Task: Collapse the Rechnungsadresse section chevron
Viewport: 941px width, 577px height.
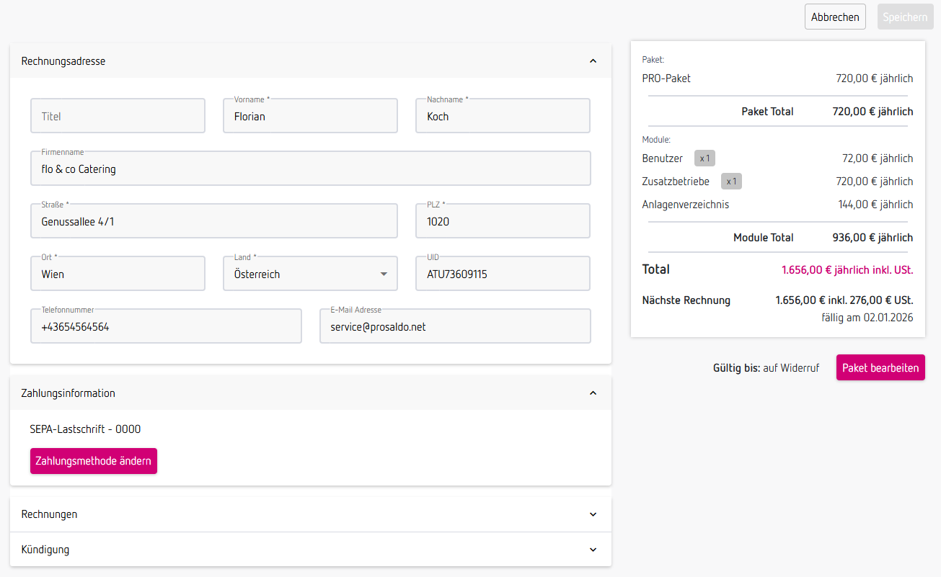Action: tap(593, 61)
